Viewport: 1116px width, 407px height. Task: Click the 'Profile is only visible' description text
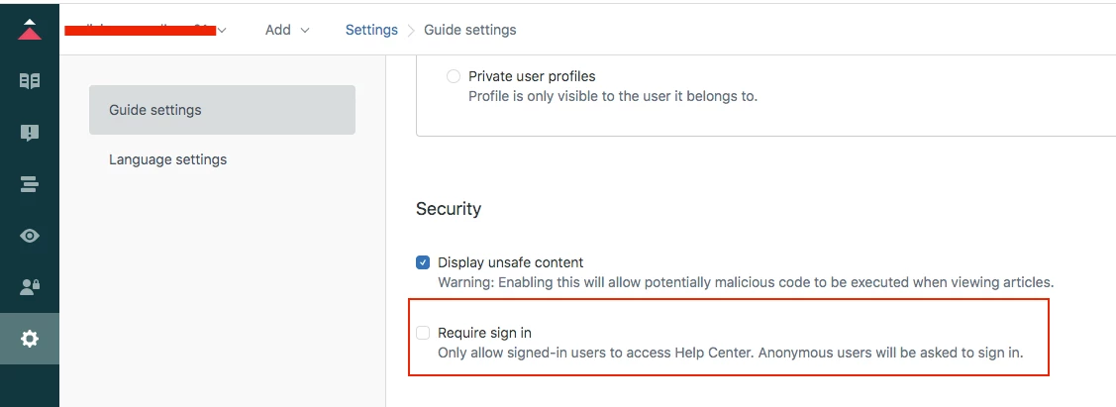pyautogui.click(x=613, y=96)
